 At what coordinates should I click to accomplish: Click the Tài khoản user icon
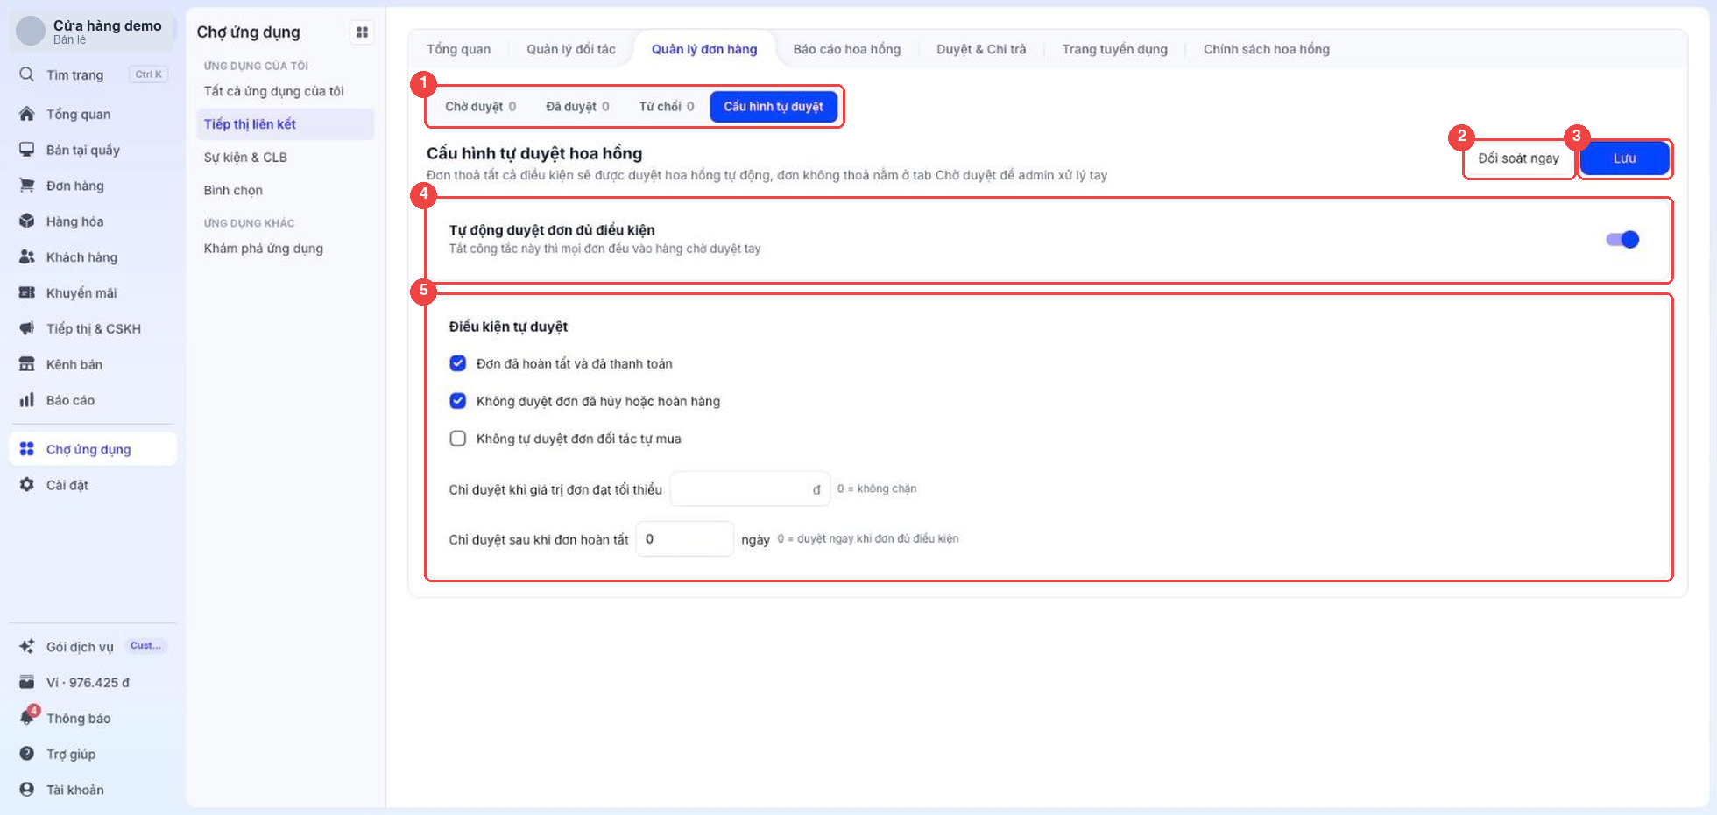(27, 790)
